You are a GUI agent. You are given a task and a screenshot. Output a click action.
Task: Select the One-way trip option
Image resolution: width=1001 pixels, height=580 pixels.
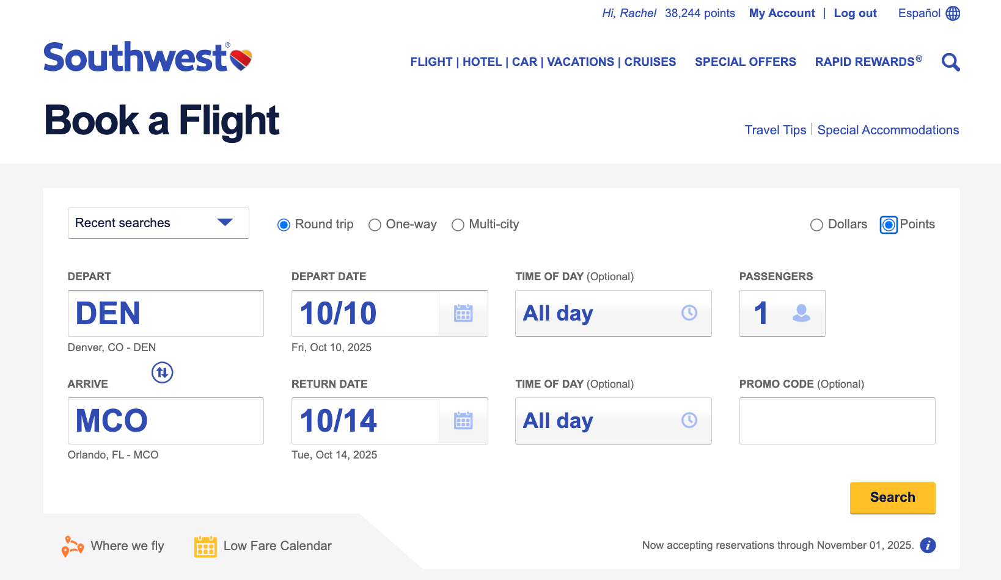(x=375, y=225)
